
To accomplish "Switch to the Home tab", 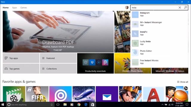I will tap(6, 7).
